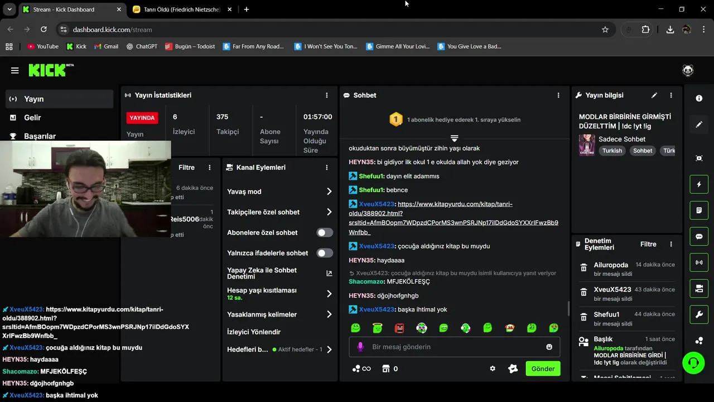Open Chrome tab search dropdown
The image size is (714, 402).
coord(9,9)
